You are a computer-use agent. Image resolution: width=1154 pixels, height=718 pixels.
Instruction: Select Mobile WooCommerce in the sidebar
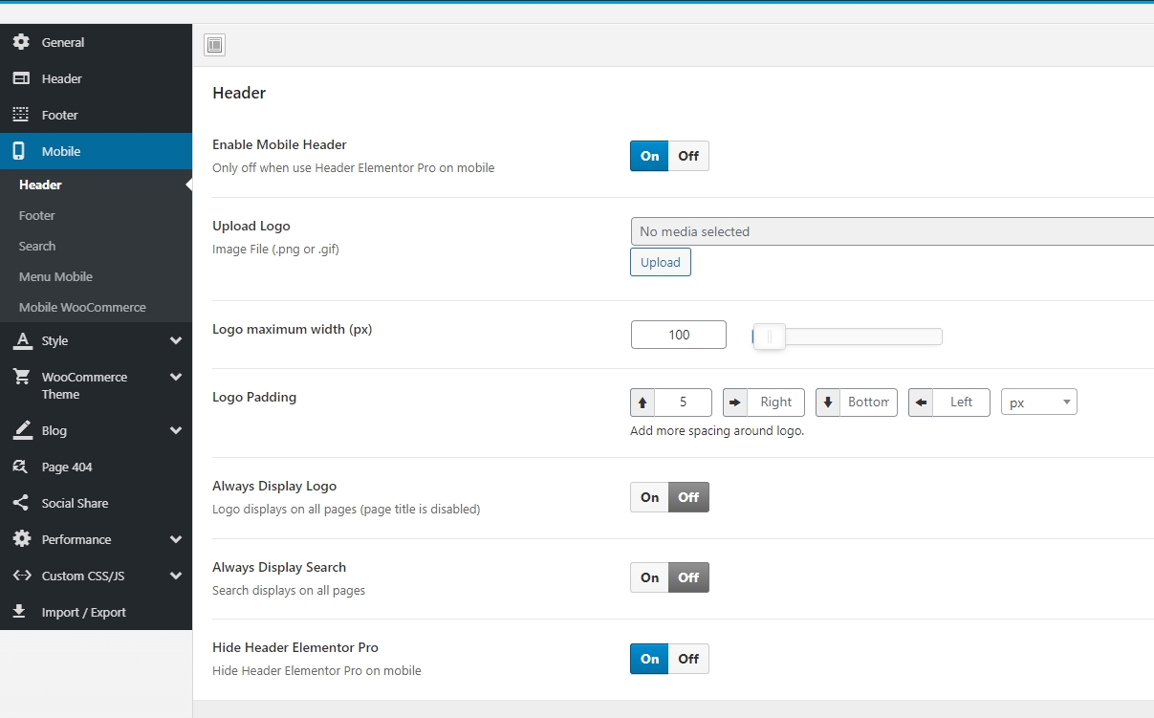pos(82,307)
